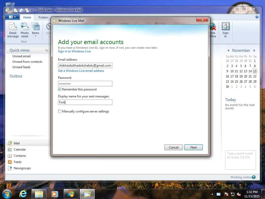Open the Items dropdown in ribbon
The height and width of the screenshot is (199, 265).
[x=35, y=30]
